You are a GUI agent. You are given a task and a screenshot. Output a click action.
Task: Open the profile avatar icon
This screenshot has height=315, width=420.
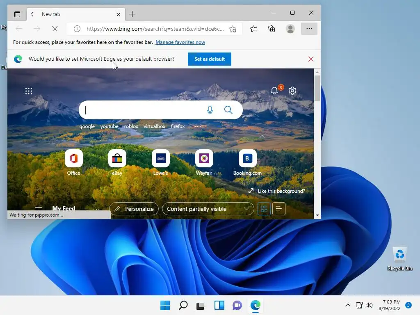point(290,29)
